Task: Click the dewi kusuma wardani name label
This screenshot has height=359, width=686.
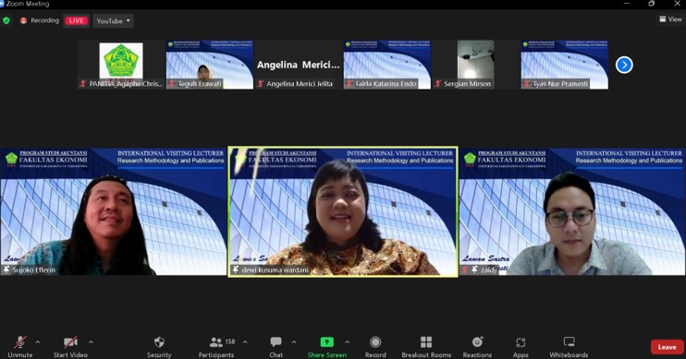Action: 276,269
